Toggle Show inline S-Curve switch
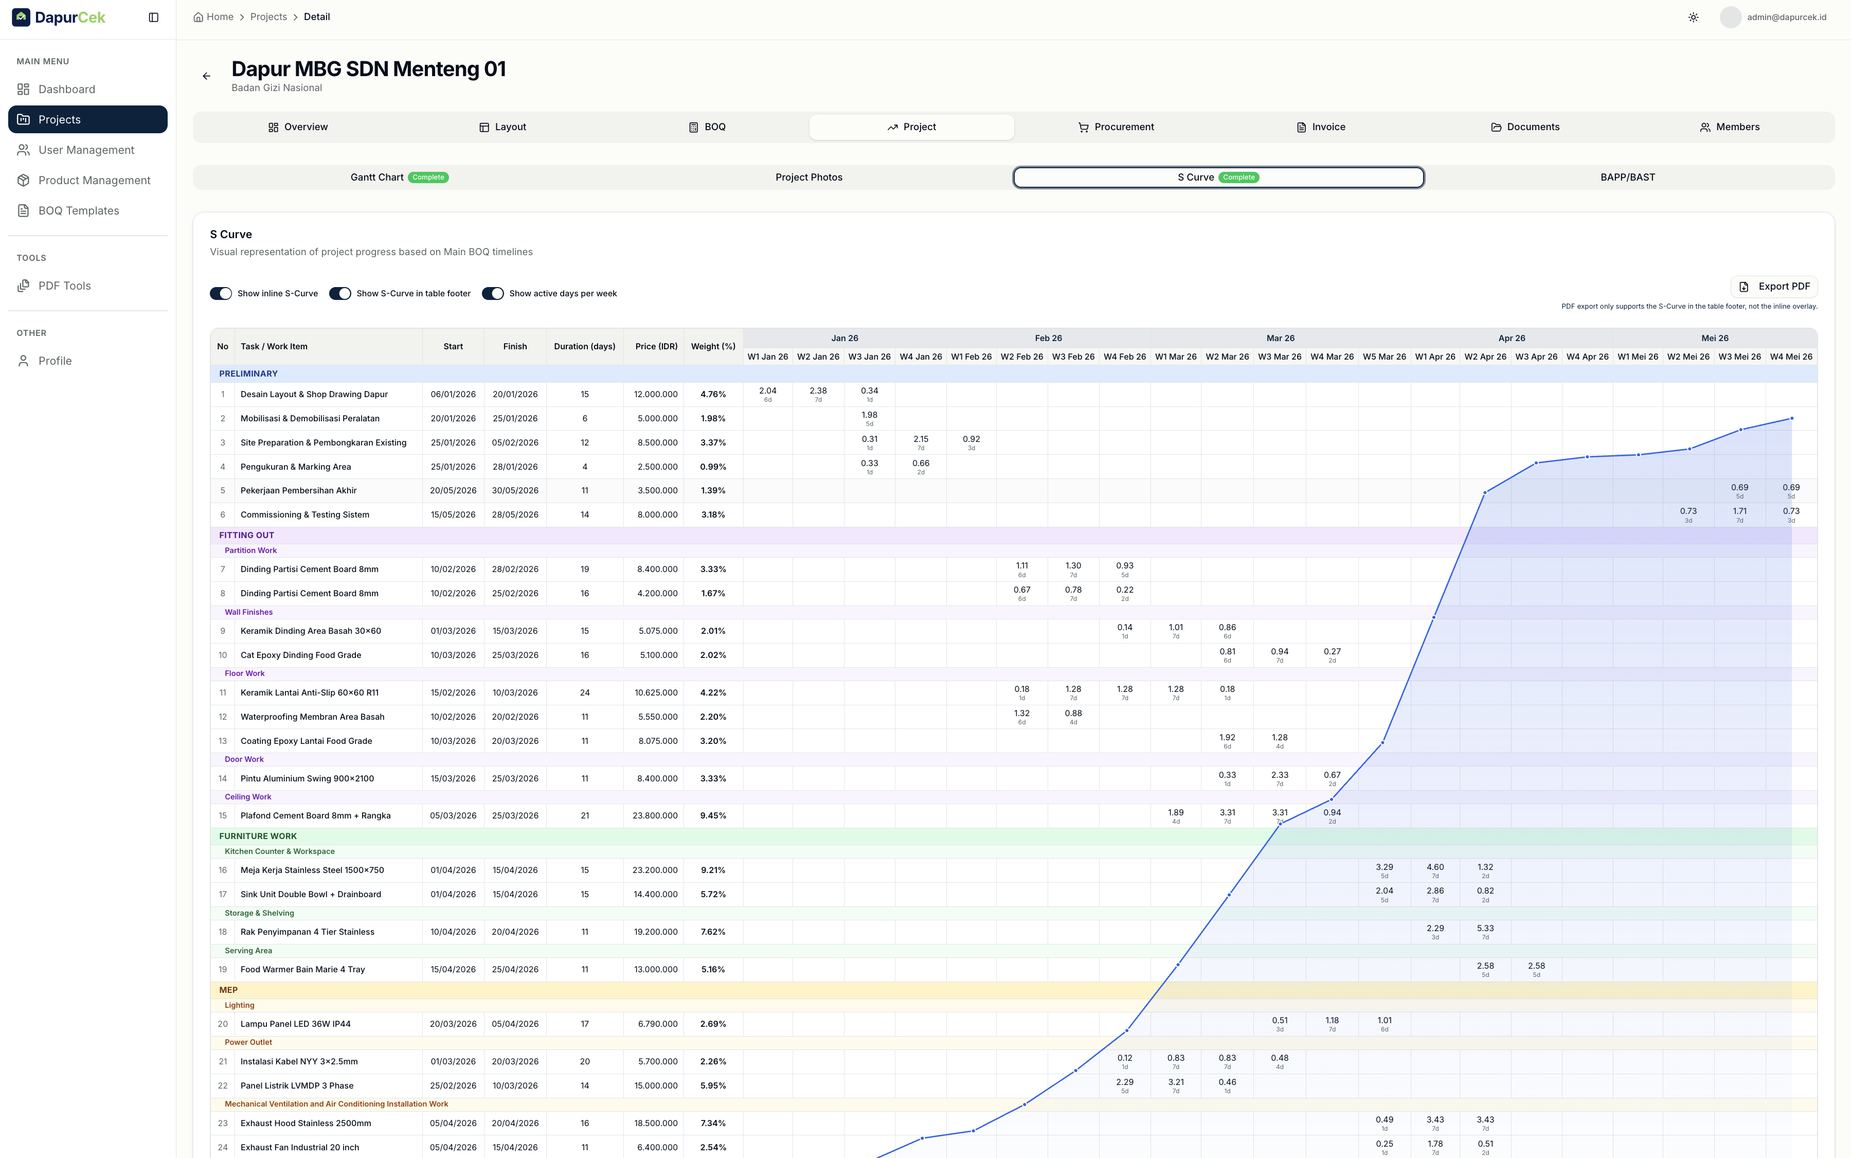Viewport: 1851px width, 1158px height. [x=221, y=293]
